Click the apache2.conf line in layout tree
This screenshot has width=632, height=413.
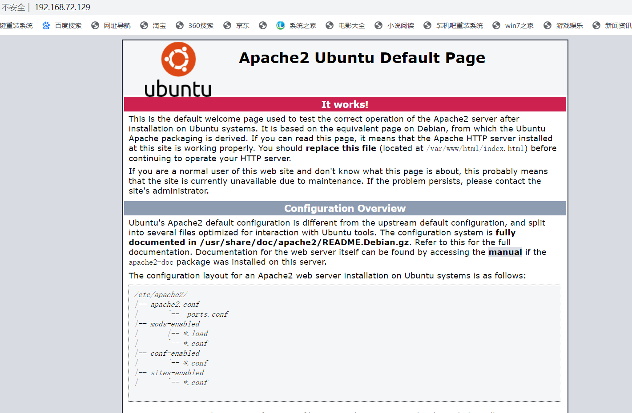pos(175,304)
